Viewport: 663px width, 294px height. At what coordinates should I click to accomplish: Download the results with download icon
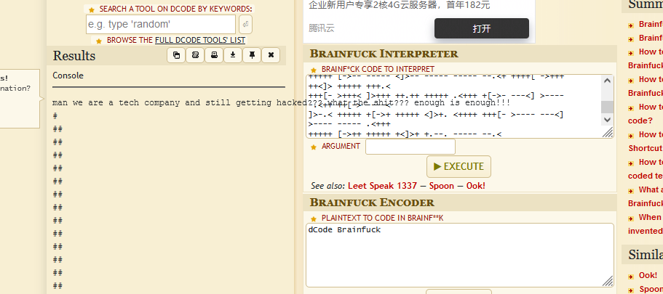click(233, 55)
